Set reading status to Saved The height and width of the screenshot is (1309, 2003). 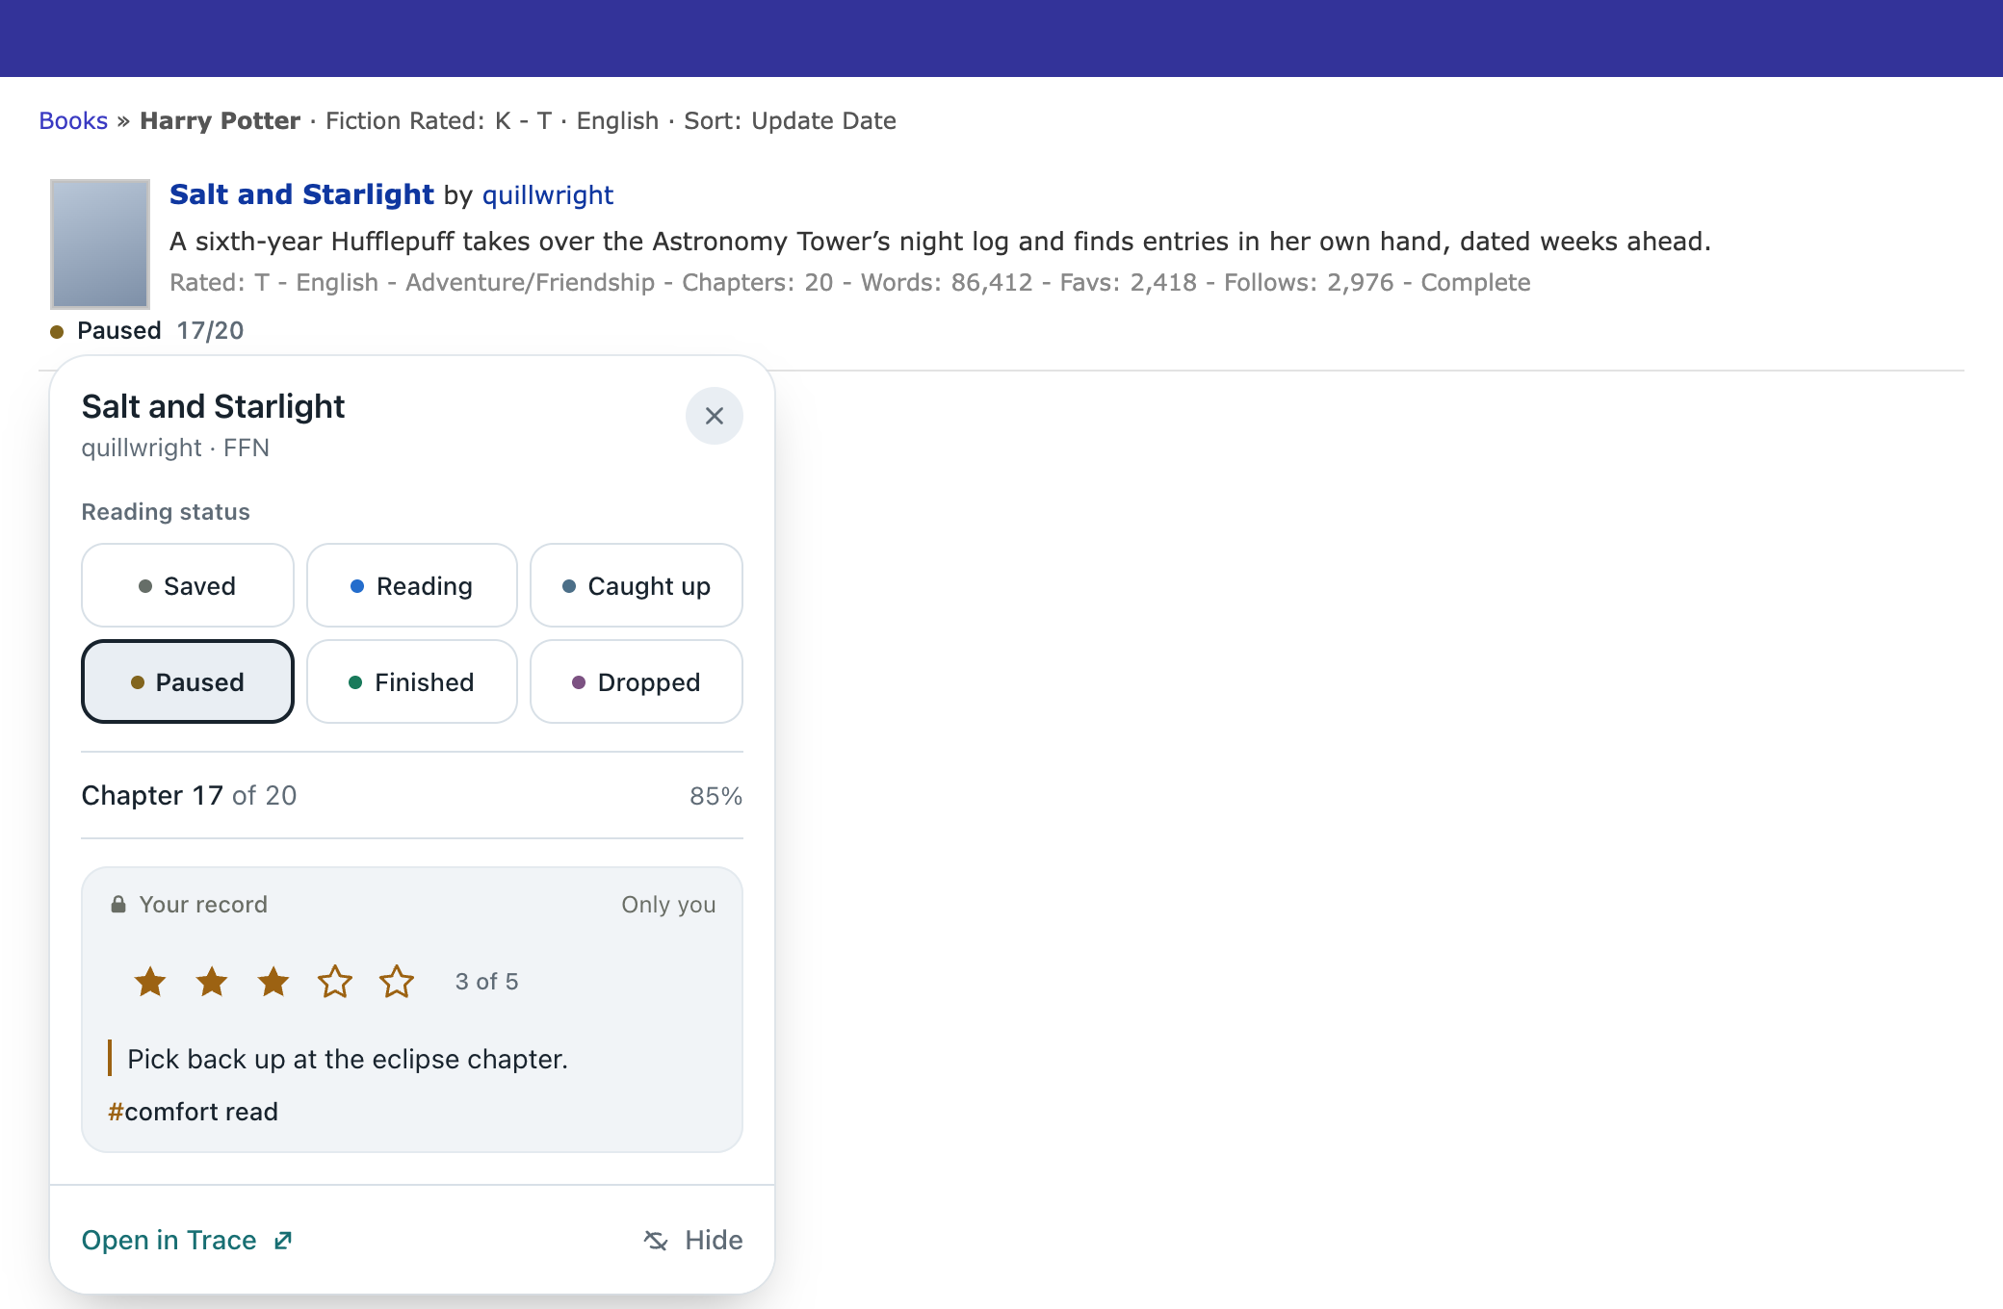(x=188, y=585)
